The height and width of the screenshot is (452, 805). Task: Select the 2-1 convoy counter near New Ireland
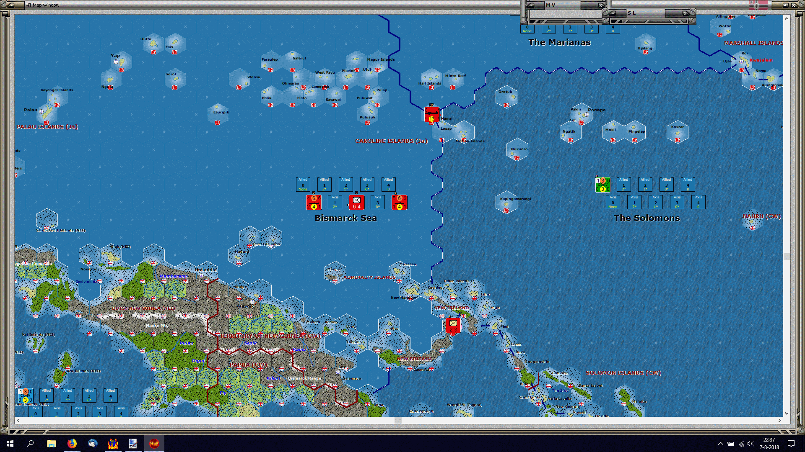[x=452, y=325]
